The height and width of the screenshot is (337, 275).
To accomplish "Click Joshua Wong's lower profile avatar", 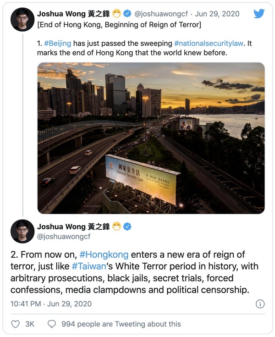I will click(x=22, y=232).
